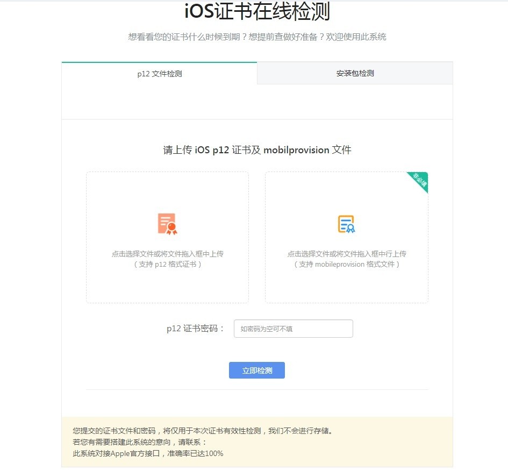
Task: Click the green 非必填 corner ribbon
Action: pos(419,181)
